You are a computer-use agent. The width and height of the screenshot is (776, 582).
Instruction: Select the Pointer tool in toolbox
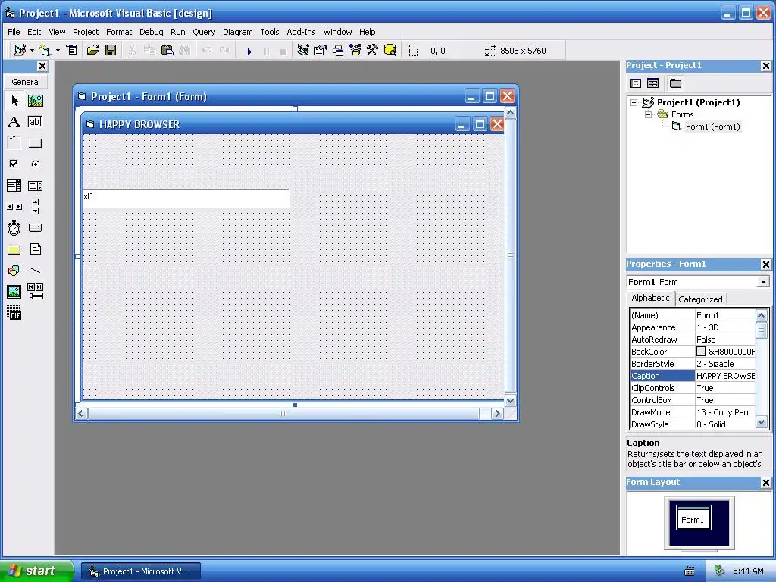[x=14, y=101]
